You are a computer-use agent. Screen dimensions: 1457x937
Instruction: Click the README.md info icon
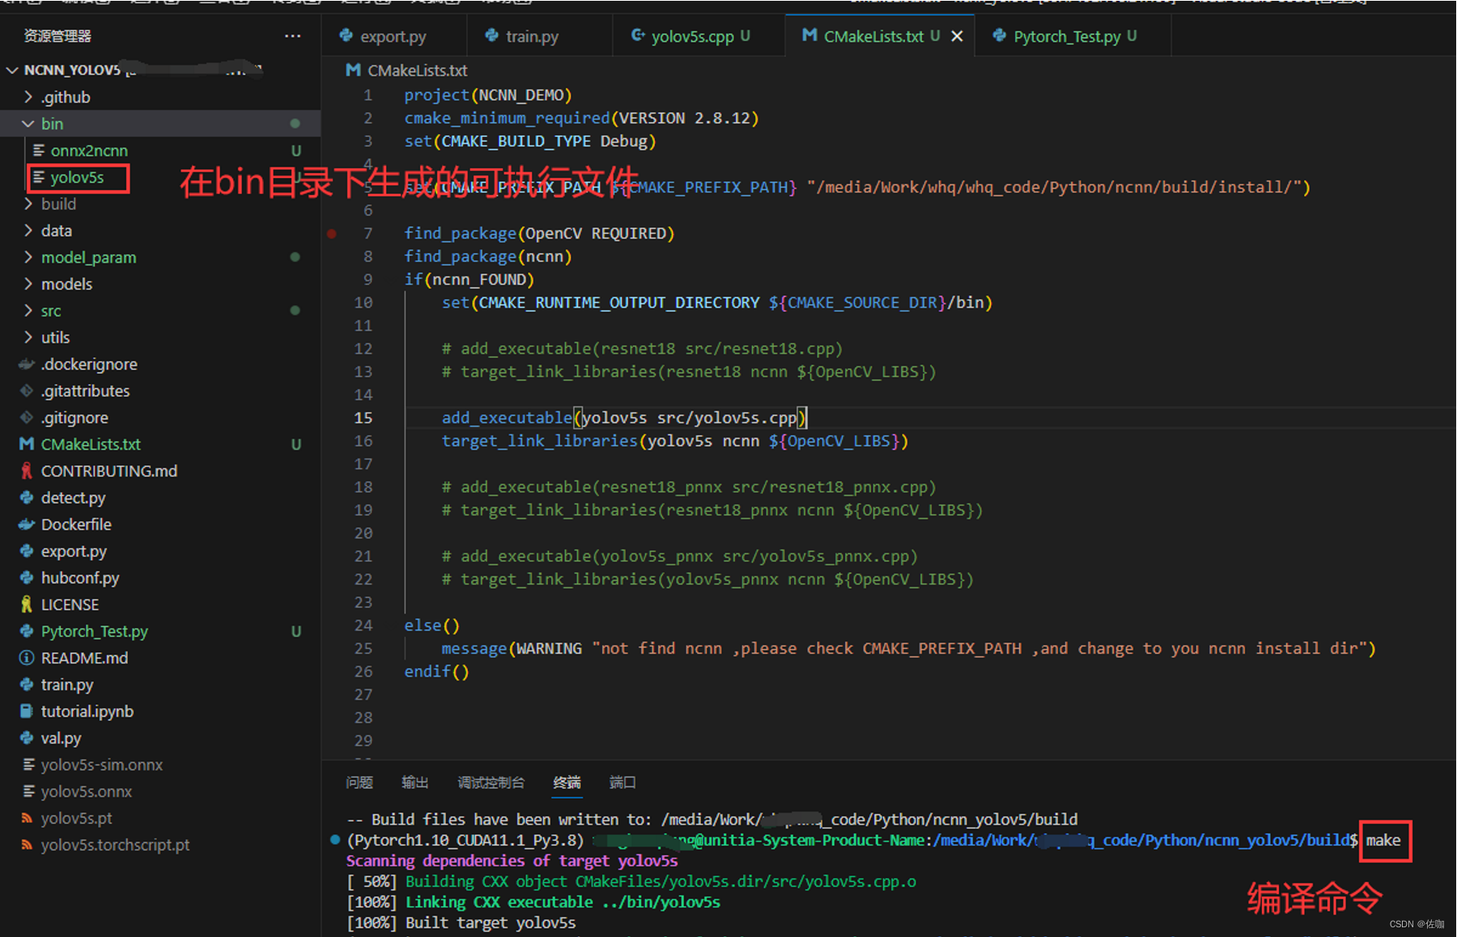(27, 658)
